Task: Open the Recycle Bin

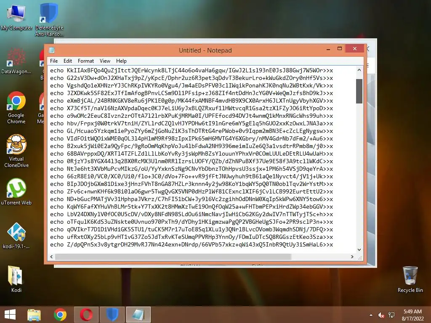Action: (x=410, y=279)
